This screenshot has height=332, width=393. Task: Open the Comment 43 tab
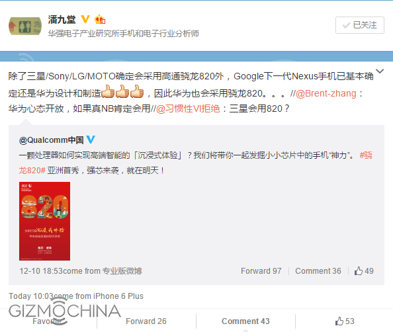point(245,321)
